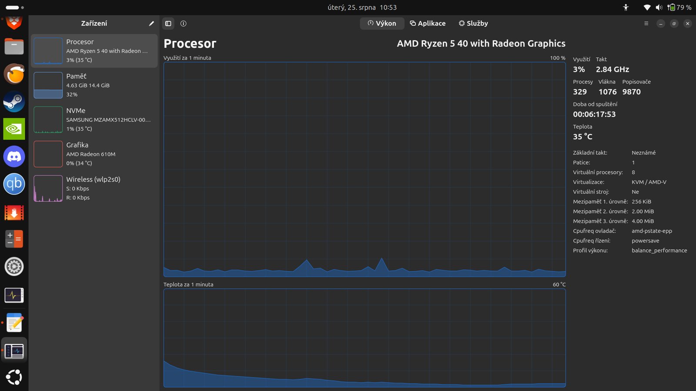Launch Steam from the dock

point(14,102)
